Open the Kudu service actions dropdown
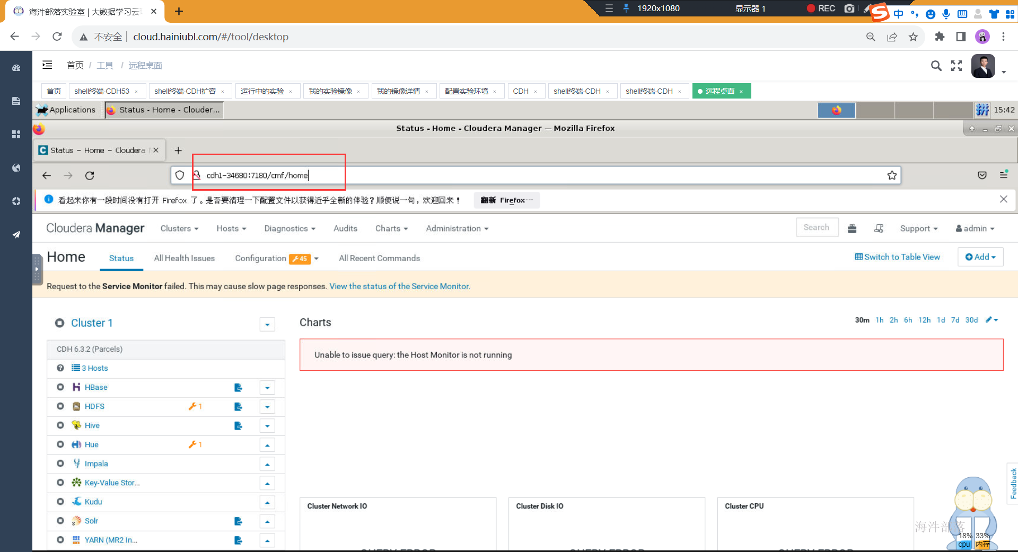This screenshot has height=552, width=1018. 267,502
